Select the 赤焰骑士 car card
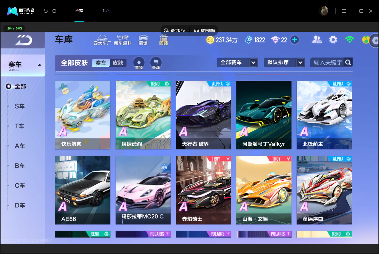Screen dimensions: 379x254 pos(204,190)
